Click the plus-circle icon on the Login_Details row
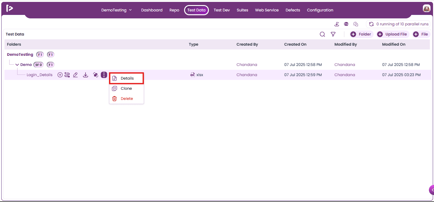Image resolution: width=434 pixels, height=202 pixels. pos(60,75)
